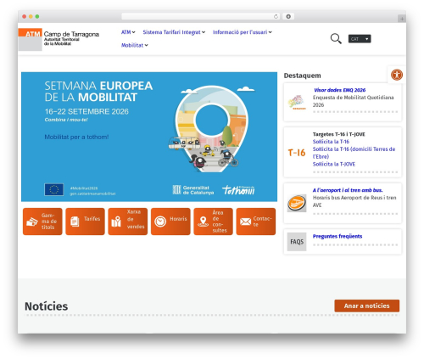Open the Contacte button
The image size is (424, 359).
(256, 222)
